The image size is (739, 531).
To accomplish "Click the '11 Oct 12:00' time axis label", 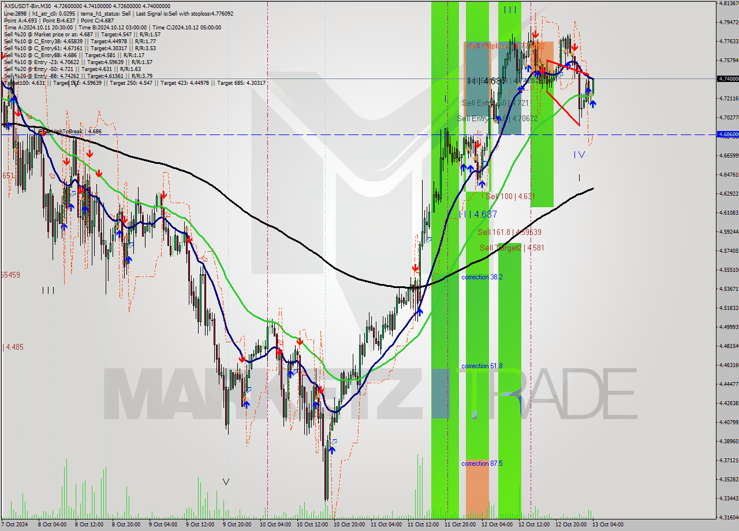I will [x=423, y=525].
